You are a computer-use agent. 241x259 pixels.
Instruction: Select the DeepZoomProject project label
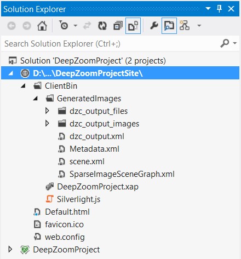pos(66,250)
